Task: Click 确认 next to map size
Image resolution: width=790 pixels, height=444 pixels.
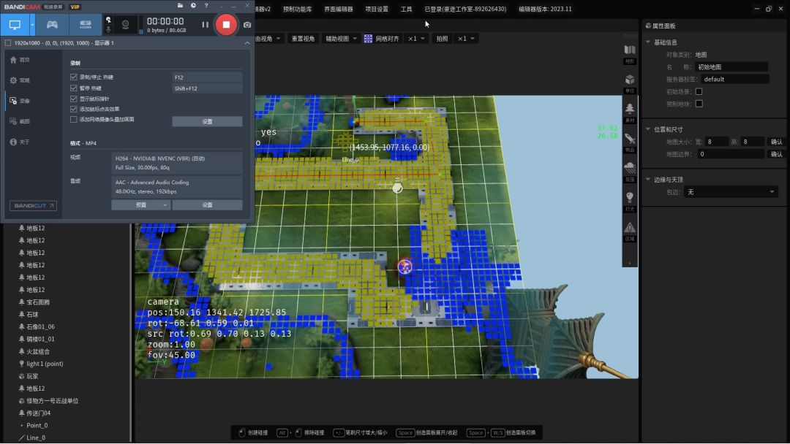Action: (x=776, y=142)
